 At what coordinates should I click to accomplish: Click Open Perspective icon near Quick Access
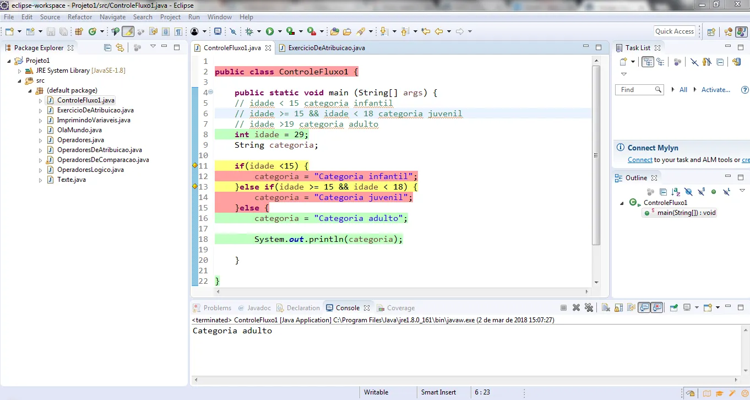click(711, 31)
